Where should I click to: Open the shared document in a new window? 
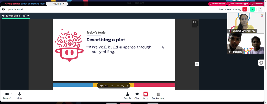coord(194,22)
